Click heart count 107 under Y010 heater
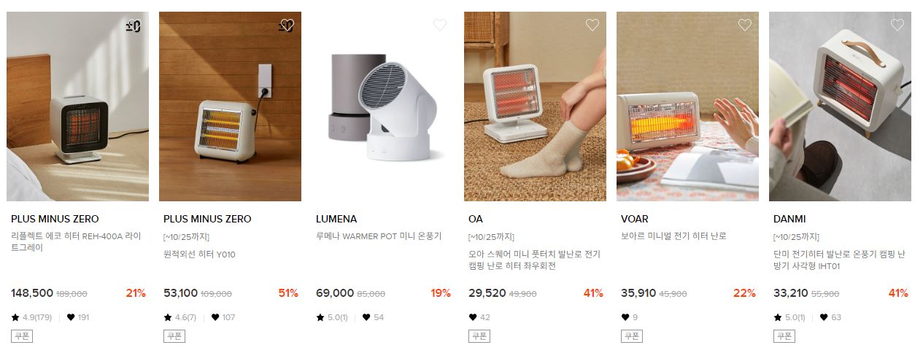The width and height of the screenshot is (923, 353). (x=223, y=317)
